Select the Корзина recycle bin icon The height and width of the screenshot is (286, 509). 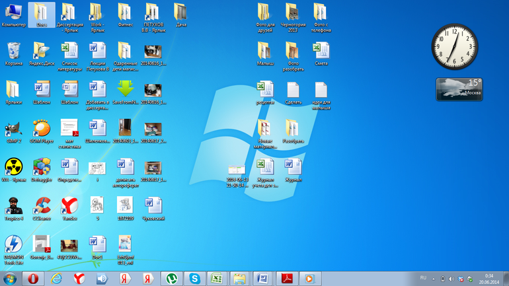tap(13, 51)
